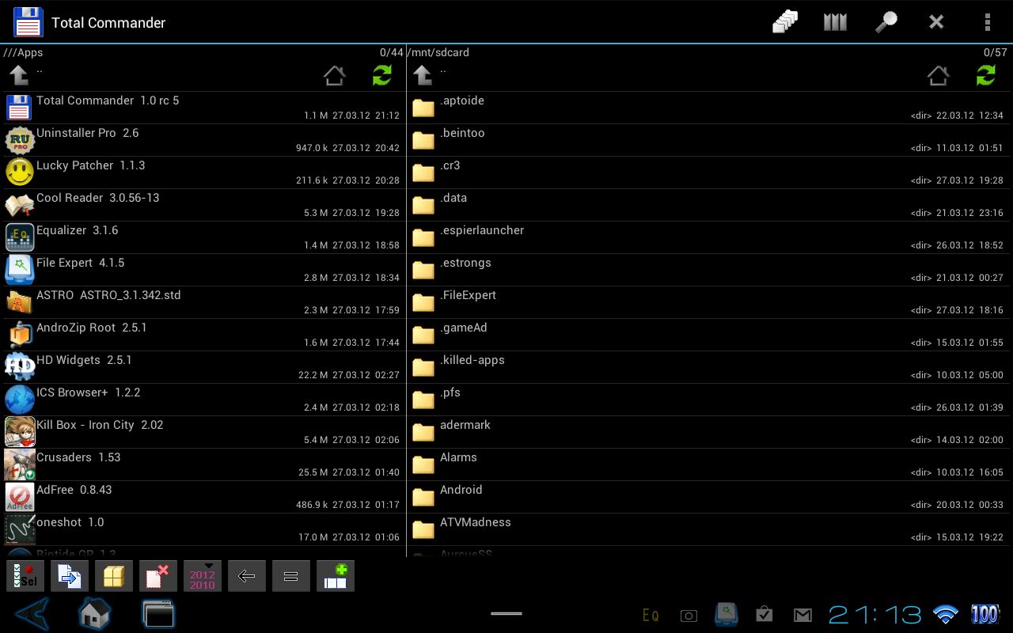The height and width of the screenshot is (633, 1013).
Task: Select the Total Commander 1.0 rc 5 app icon
Action: [20, 108]
